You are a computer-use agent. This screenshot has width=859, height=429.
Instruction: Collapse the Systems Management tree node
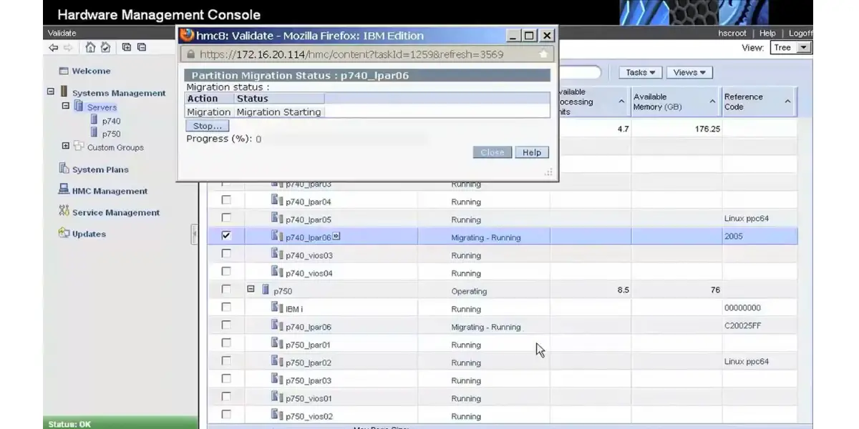coord(51,92)
